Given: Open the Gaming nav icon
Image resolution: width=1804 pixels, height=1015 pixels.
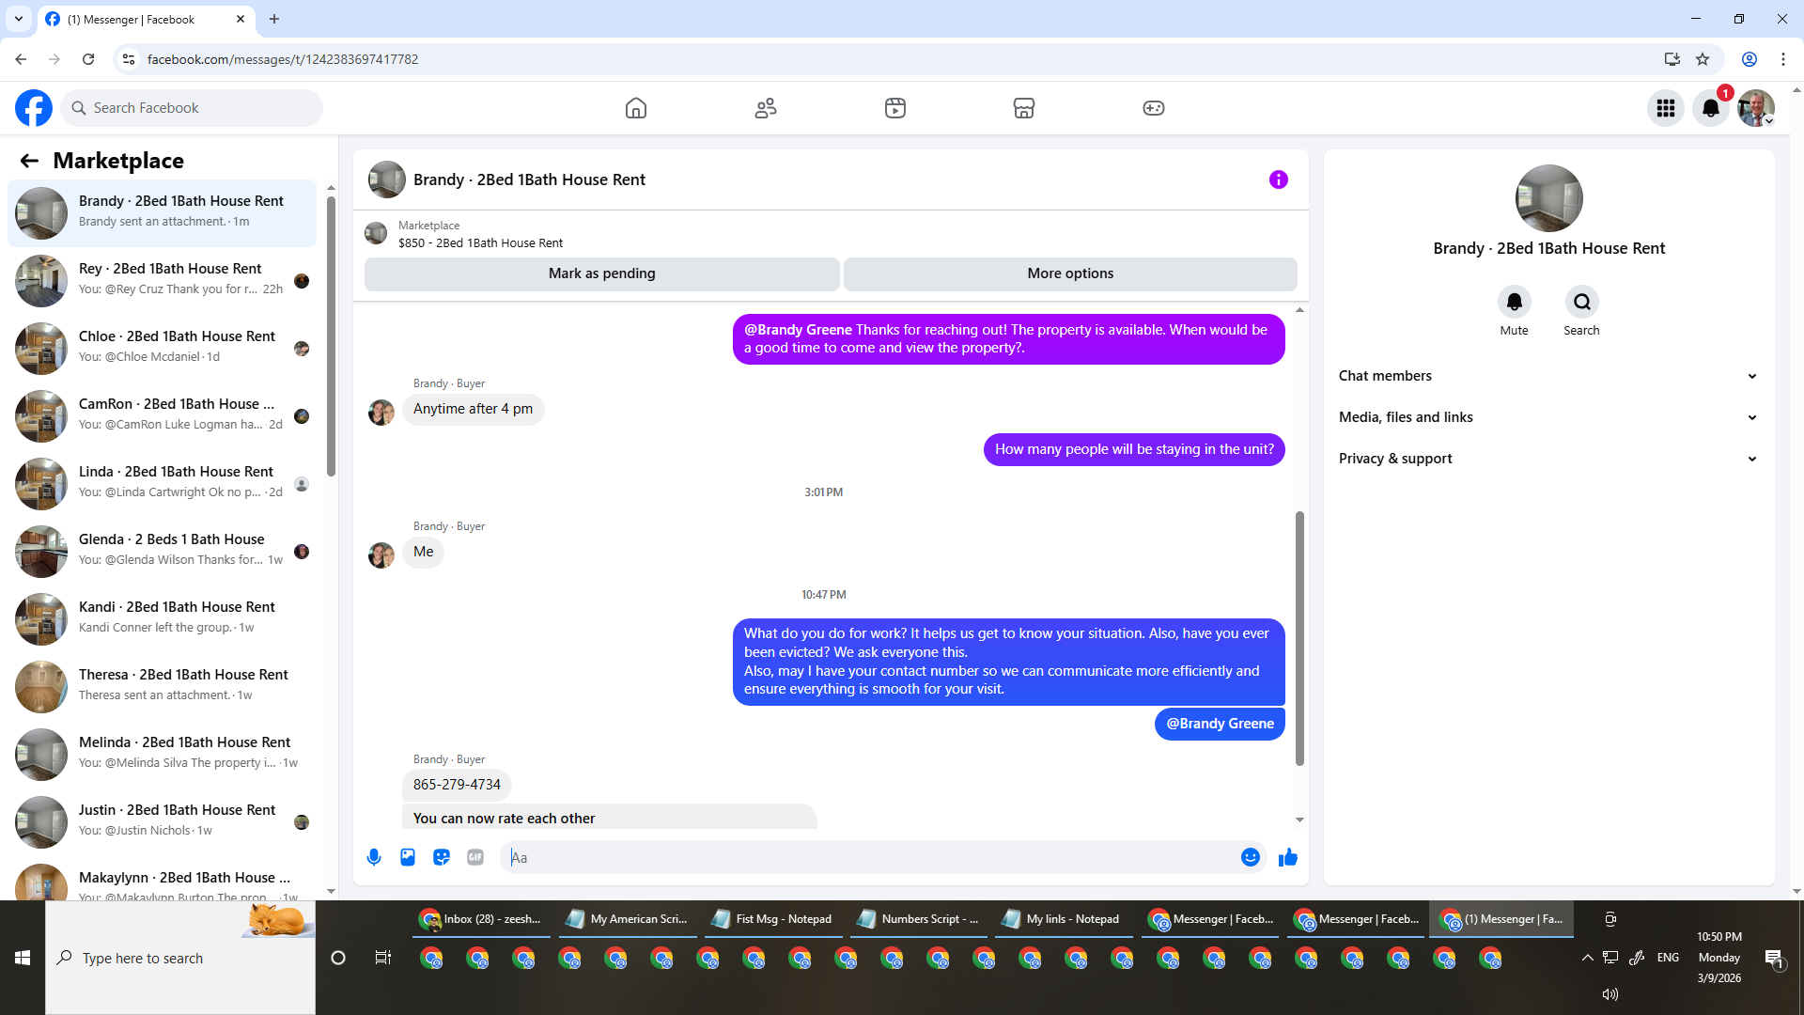Looking at the screenshot, I should [x=1153, y=108].
